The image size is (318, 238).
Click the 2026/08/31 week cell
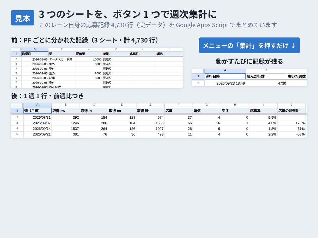point(38,118)
